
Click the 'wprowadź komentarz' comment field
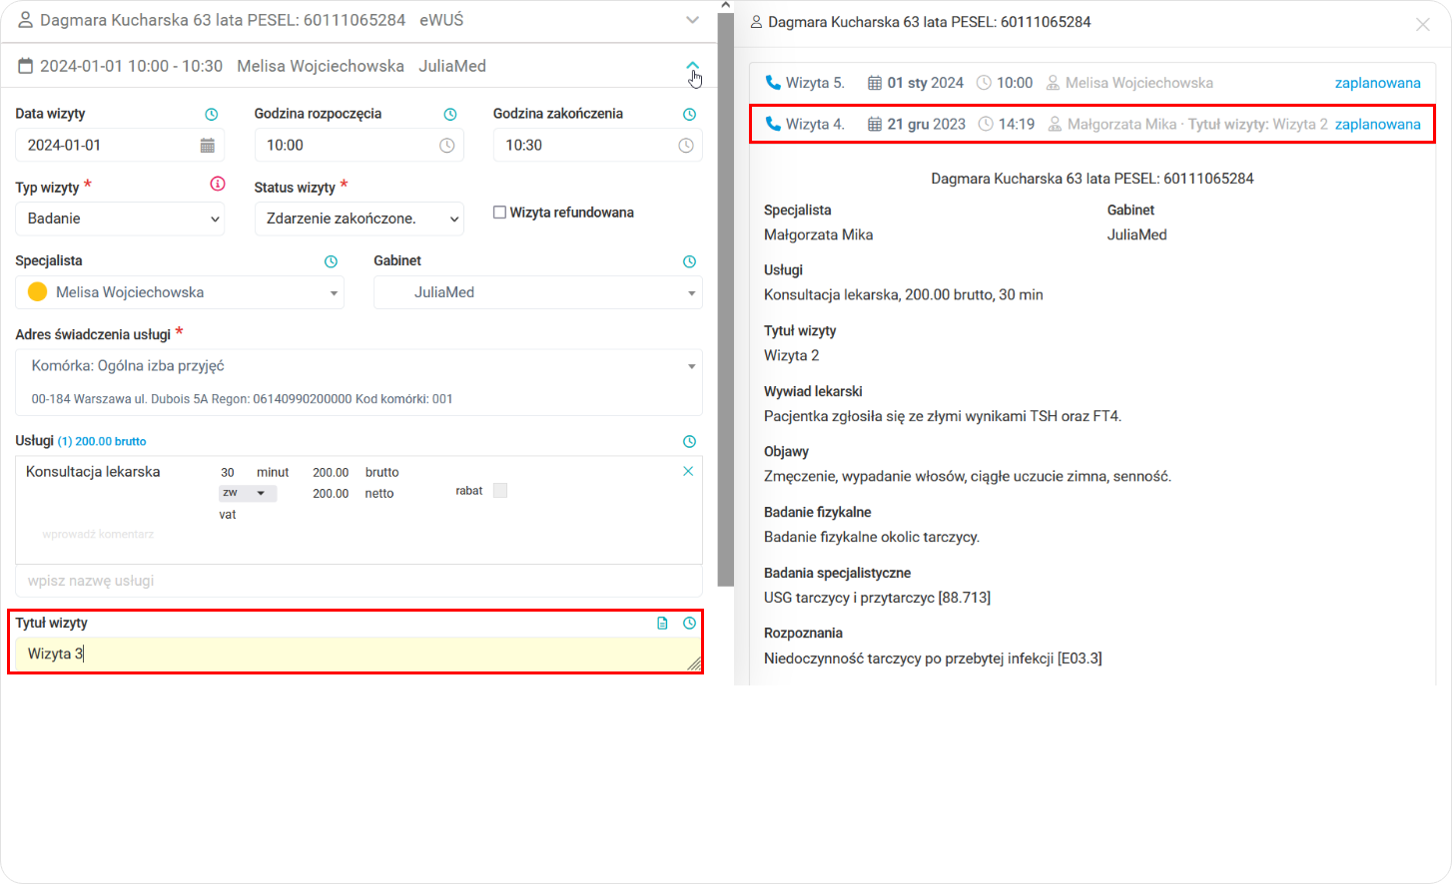click(98, 535)
